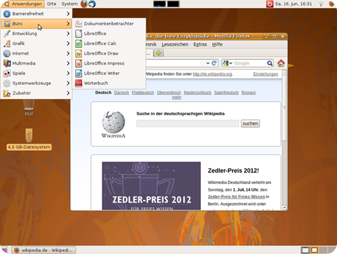Open the Zedler-Preis für Freies Wissen link
The image size is (337, 254).
[x=237, y=197]
